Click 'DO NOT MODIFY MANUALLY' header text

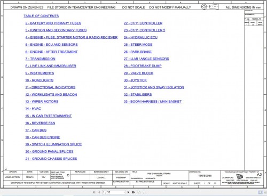click(x=170, y=7)
